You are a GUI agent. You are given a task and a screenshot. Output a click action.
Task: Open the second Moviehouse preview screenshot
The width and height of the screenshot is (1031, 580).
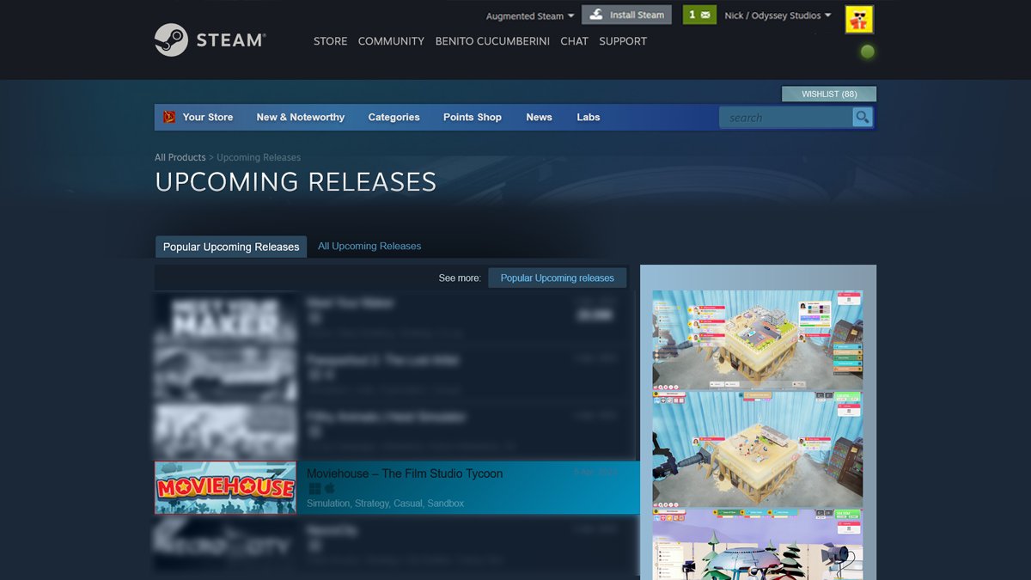tap(757, 449)
